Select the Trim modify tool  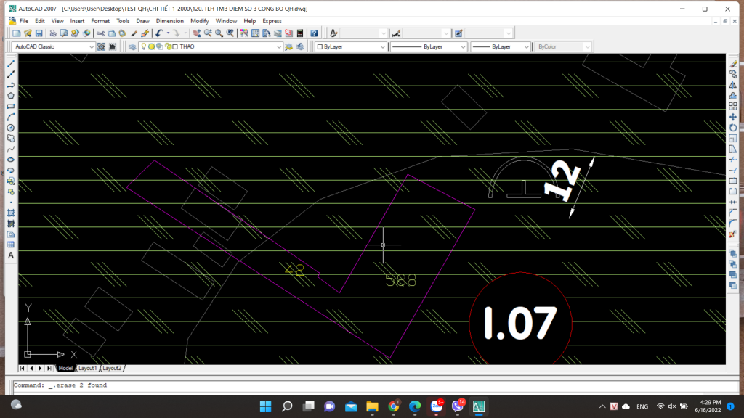click(x=733, y=160)
